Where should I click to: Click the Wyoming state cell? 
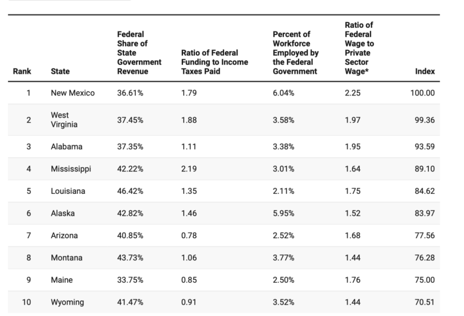(x=67, y=302)
